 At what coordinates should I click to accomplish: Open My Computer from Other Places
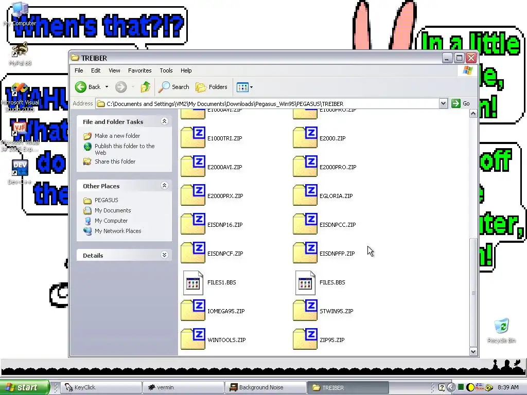pos(111,221)
